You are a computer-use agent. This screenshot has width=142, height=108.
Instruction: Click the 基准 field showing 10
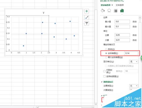(131, 71)
